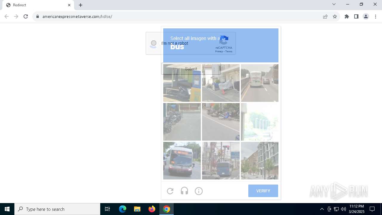Viewport: 382px width, 215px height.
Task: Select the tile with parked scooter by kiosk
Action: point(182,83)
